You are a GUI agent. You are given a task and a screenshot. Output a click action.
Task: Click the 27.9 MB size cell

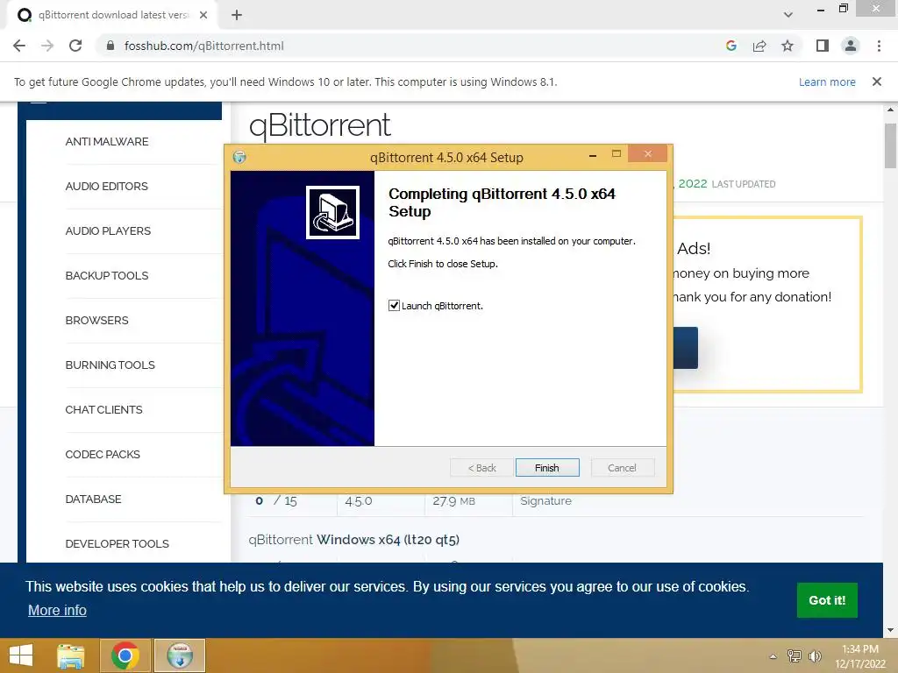(x=453, y=500)
